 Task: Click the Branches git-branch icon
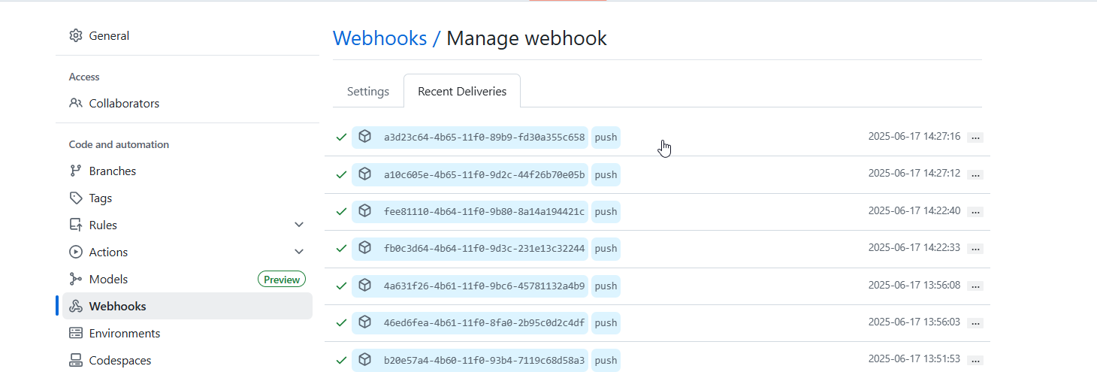pyautogui.click(x=75, y=171)
